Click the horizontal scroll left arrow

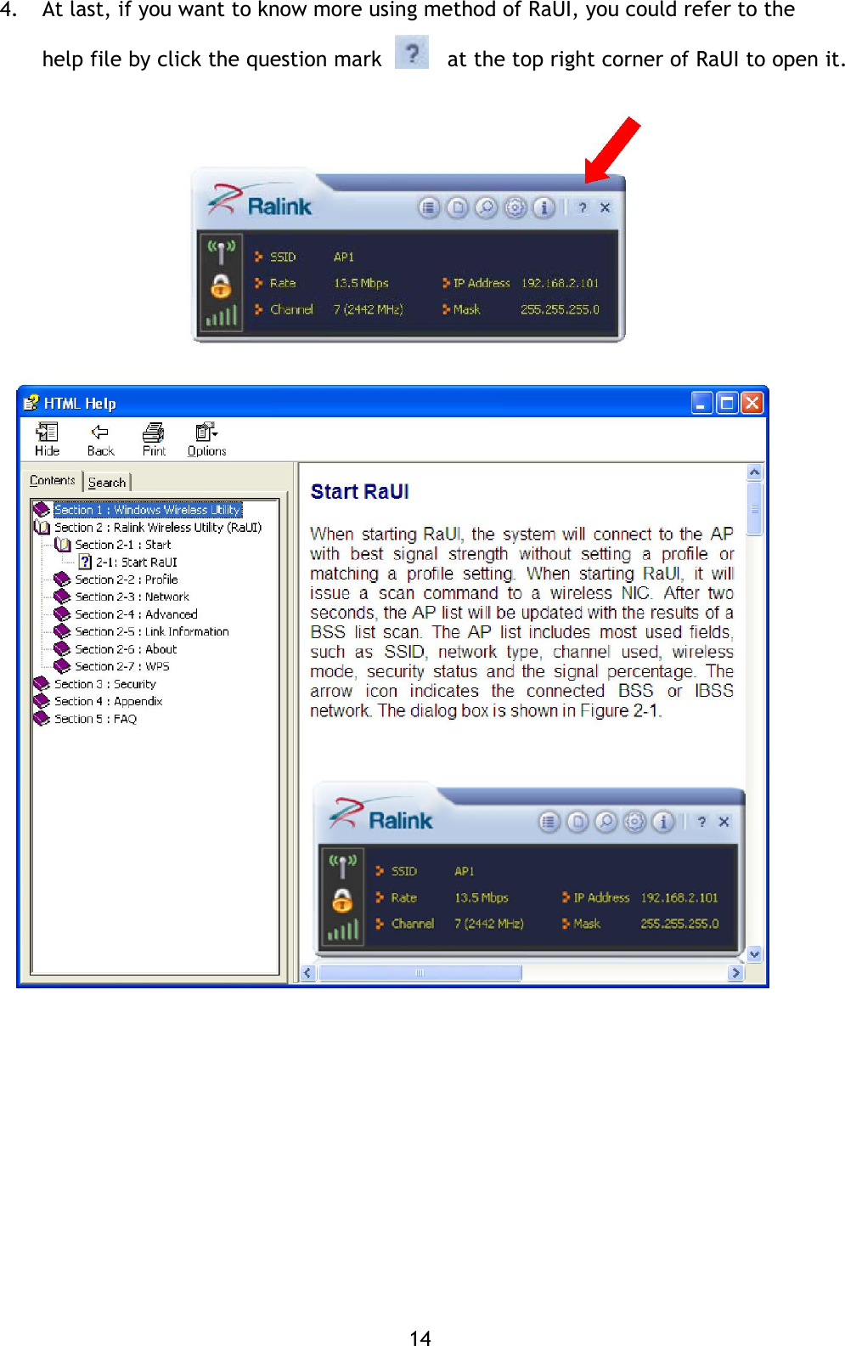pos(308,974)
